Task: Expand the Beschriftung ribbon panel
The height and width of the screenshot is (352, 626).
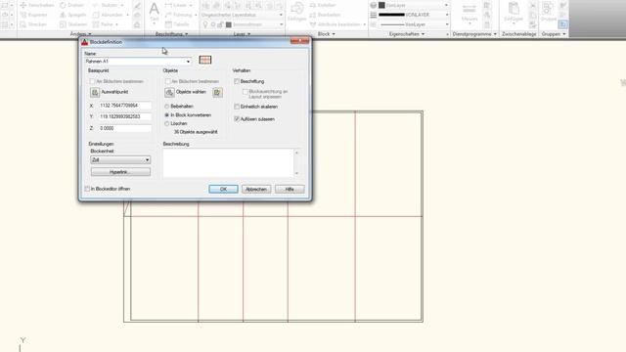Action: point(172,34)
